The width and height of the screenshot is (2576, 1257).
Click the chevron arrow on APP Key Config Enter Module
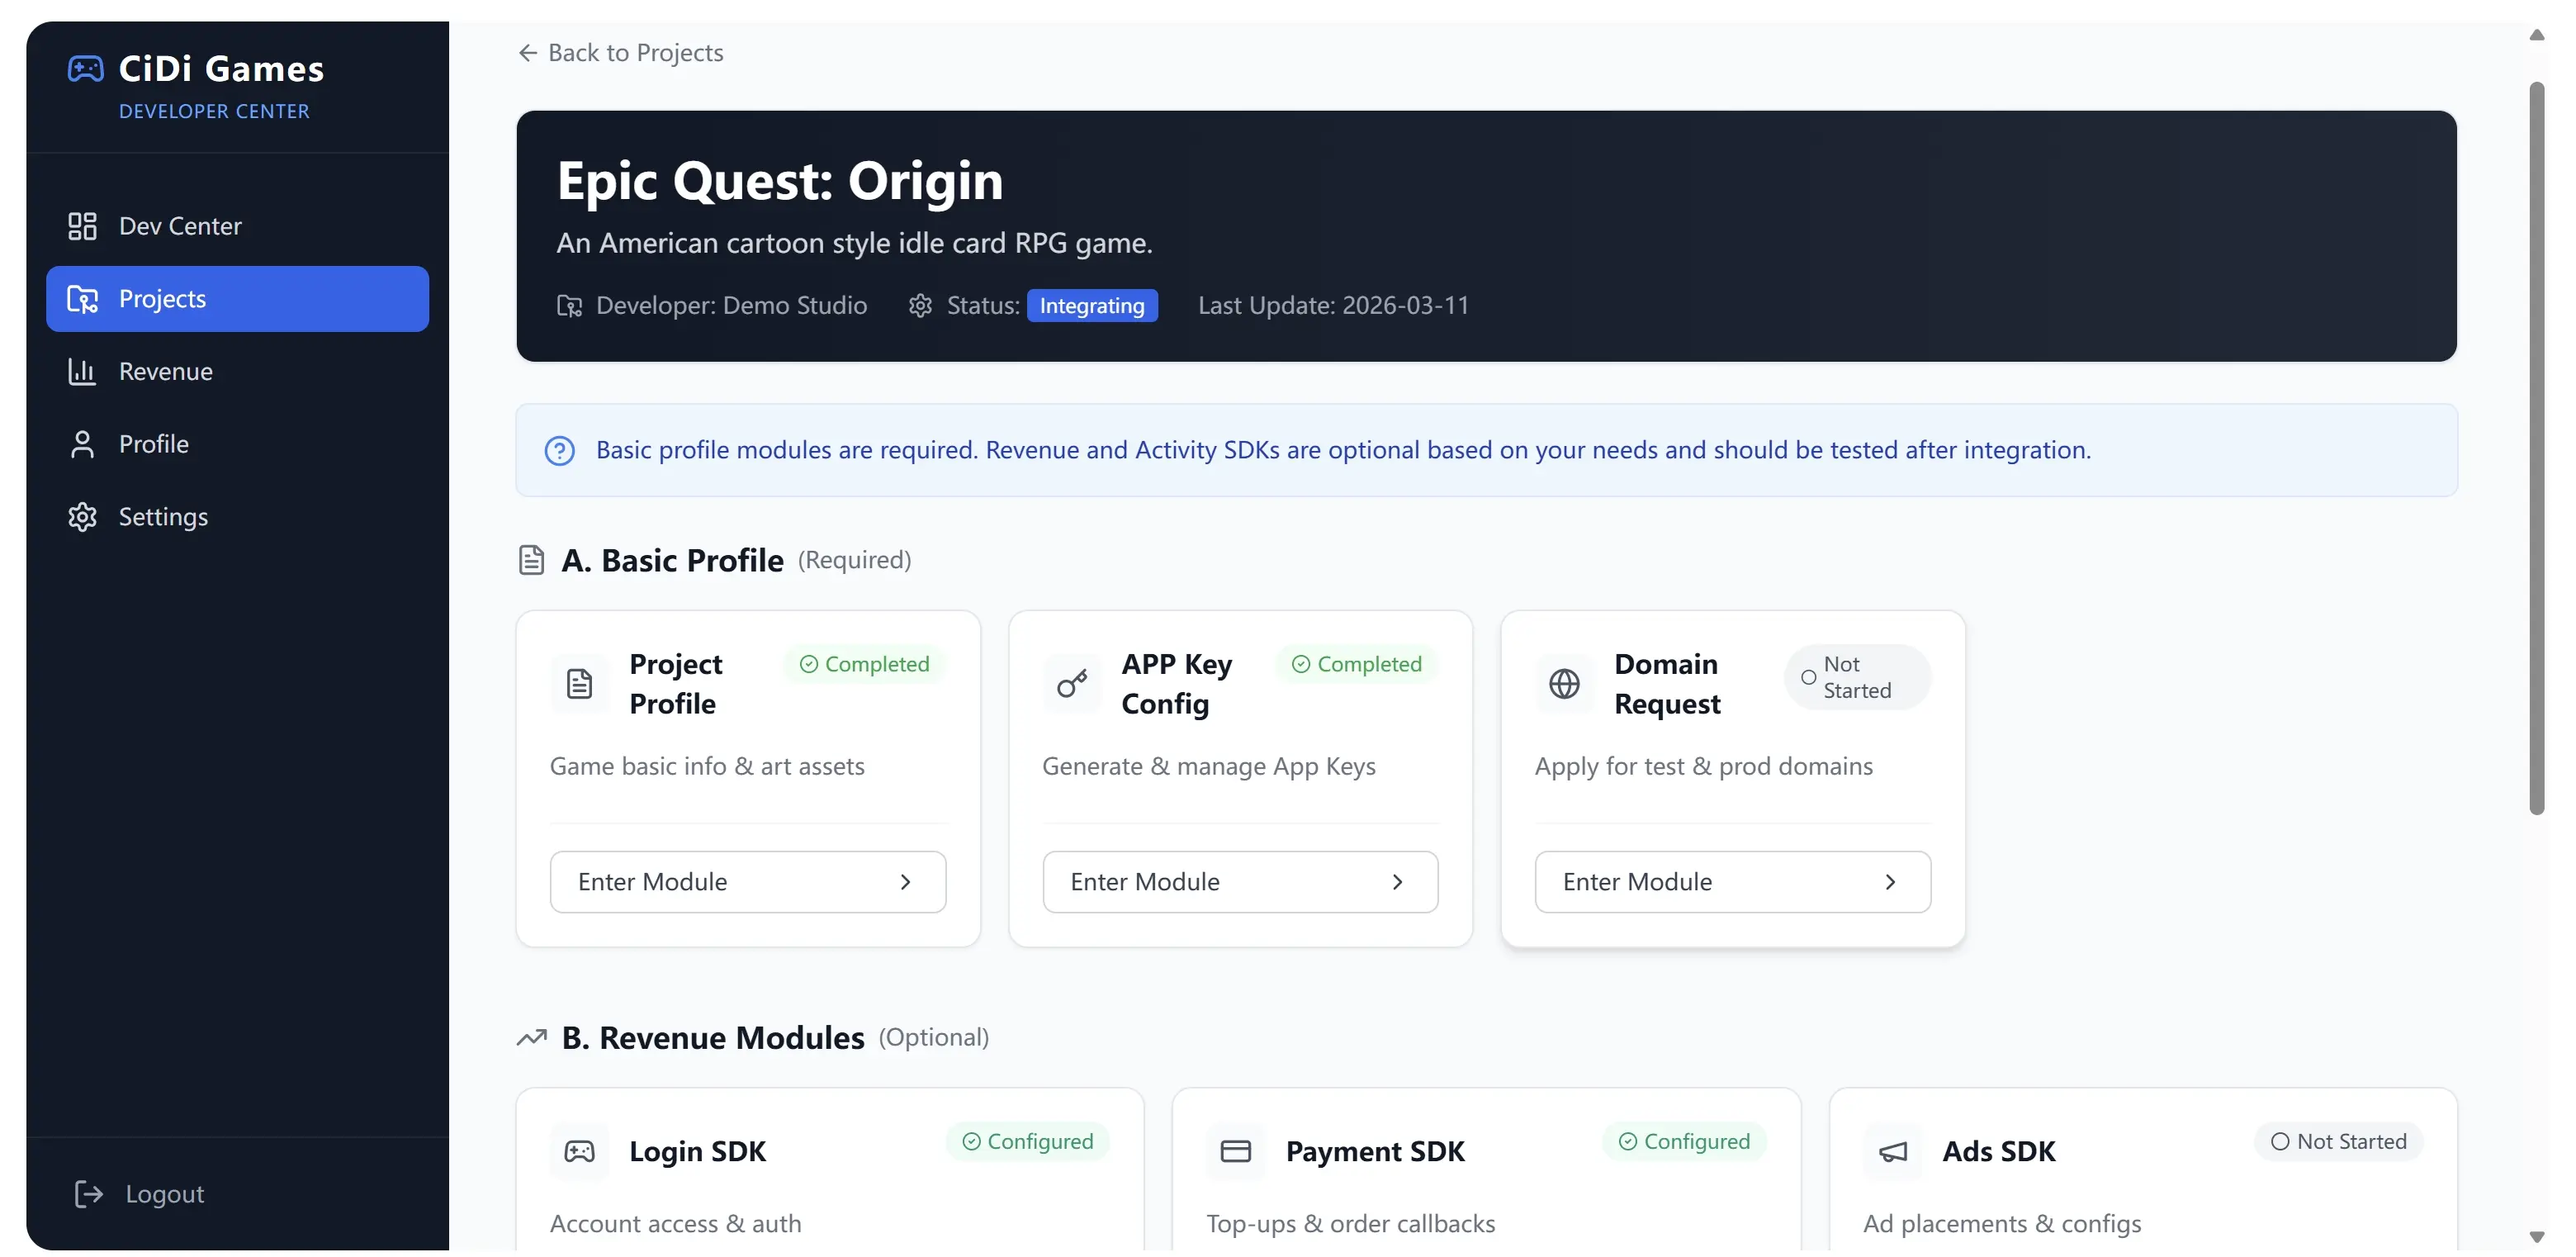1398,882
